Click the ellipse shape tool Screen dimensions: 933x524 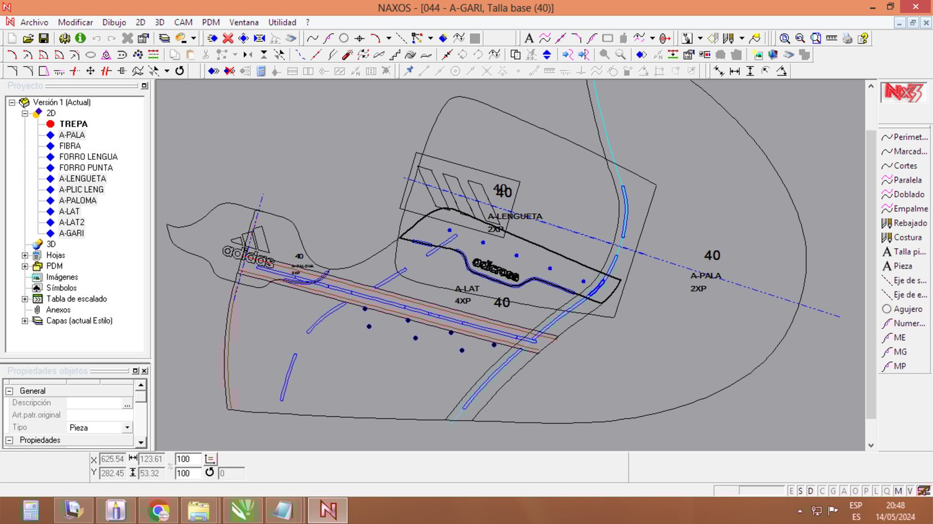pyautogui.click(x=90, y=55)
